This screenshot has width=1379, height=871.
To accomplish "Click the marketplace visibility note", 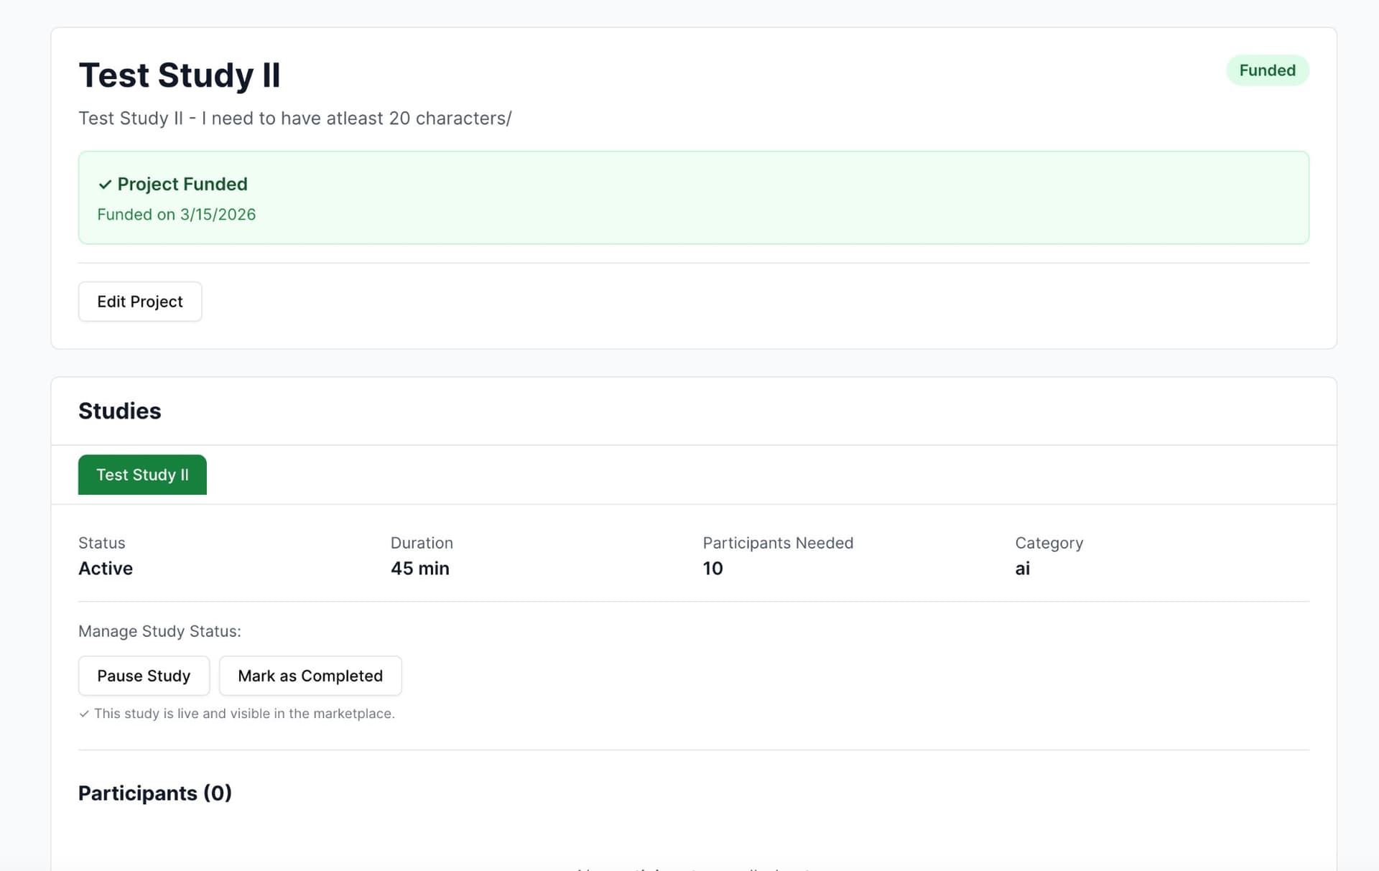I will pyautogui.click(x=244, y=714).
